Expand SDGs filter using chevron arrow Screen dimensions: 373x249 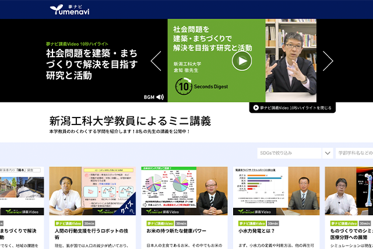point(326,153)
